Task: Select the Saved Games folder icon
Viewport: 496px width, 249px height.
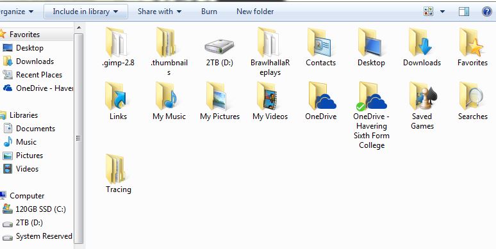Action: [422, 96]
